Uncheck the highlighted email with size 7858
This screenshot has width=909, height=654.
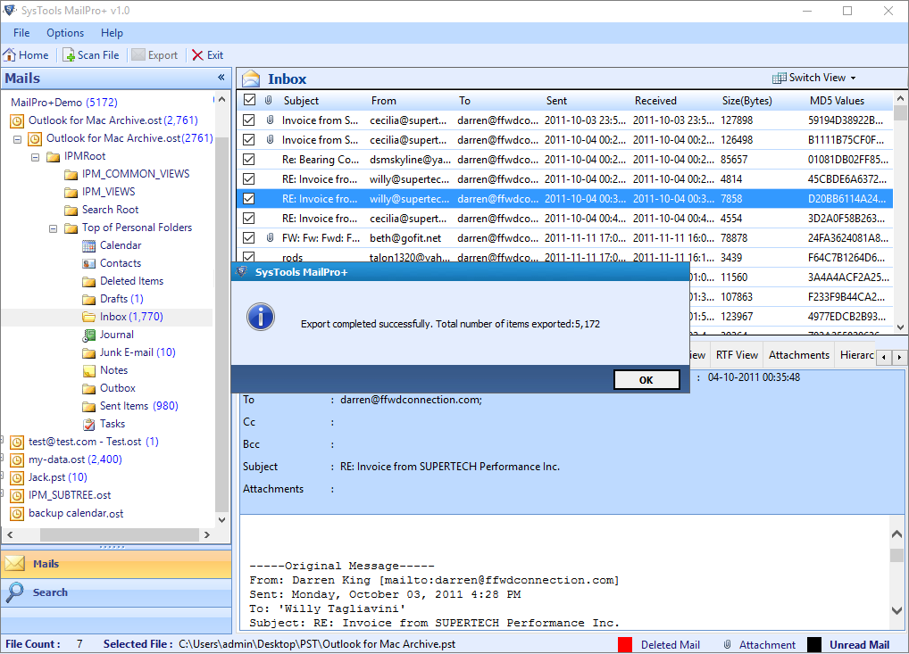[x=249, y=199]
